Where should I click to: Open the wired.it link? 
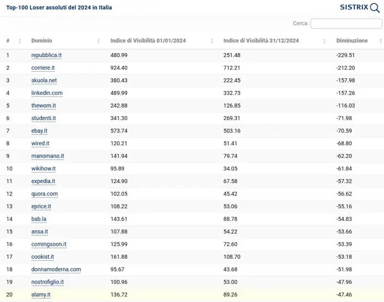pos(40,144)
